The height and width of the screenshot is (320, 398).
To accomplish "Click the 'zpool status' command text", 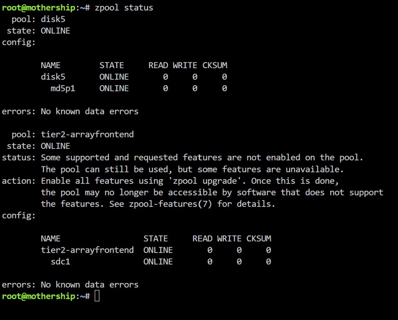I will click(124, 8).
